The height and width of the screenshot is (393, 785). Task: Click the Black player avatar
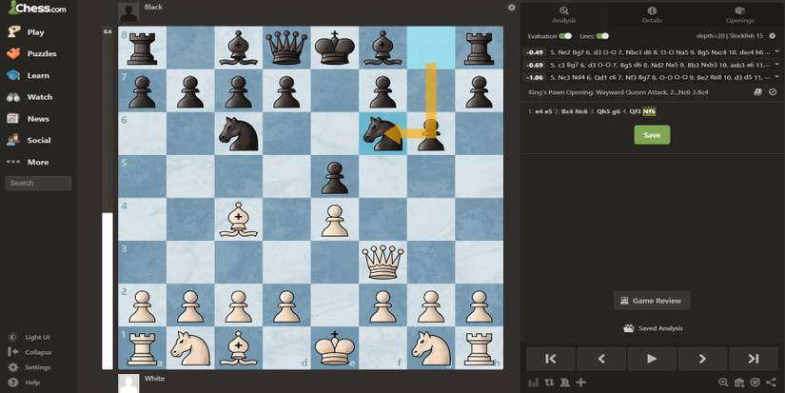(x=128, y=12)
